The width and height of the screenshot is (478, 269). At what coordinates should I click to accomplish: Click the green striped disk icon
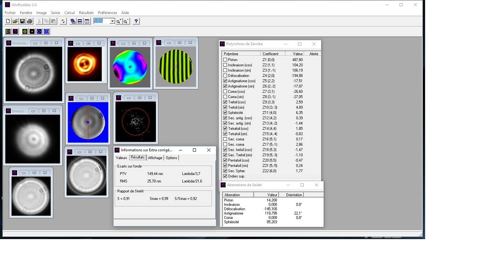pos(25,31)
